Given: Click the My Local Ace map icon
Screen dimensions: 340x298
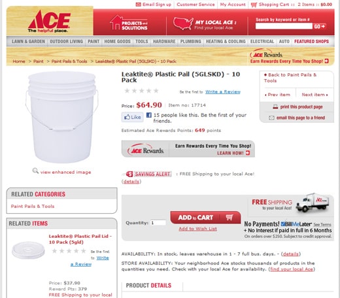Looking at the screenshot, I should click(x=183, y=24).
